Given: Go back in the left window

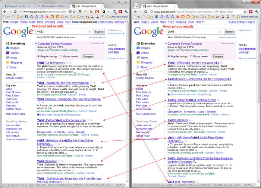Looking at the screenshot, I should tap(4, 12).
